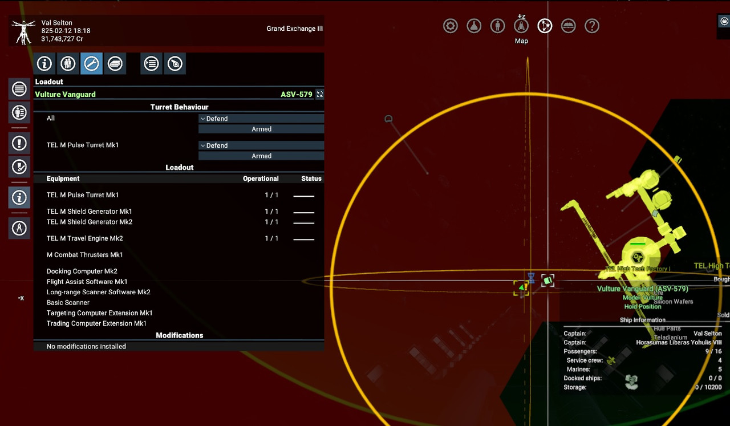Select the green ship marker on map
Image resolution: width=730 pixels, height=426 pixels.
(x=521, y=288)
